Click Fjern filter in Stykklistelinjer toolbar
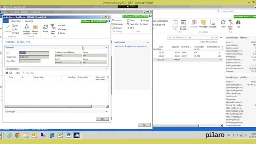Screen dimensions: 256x144 coord(28,73)
